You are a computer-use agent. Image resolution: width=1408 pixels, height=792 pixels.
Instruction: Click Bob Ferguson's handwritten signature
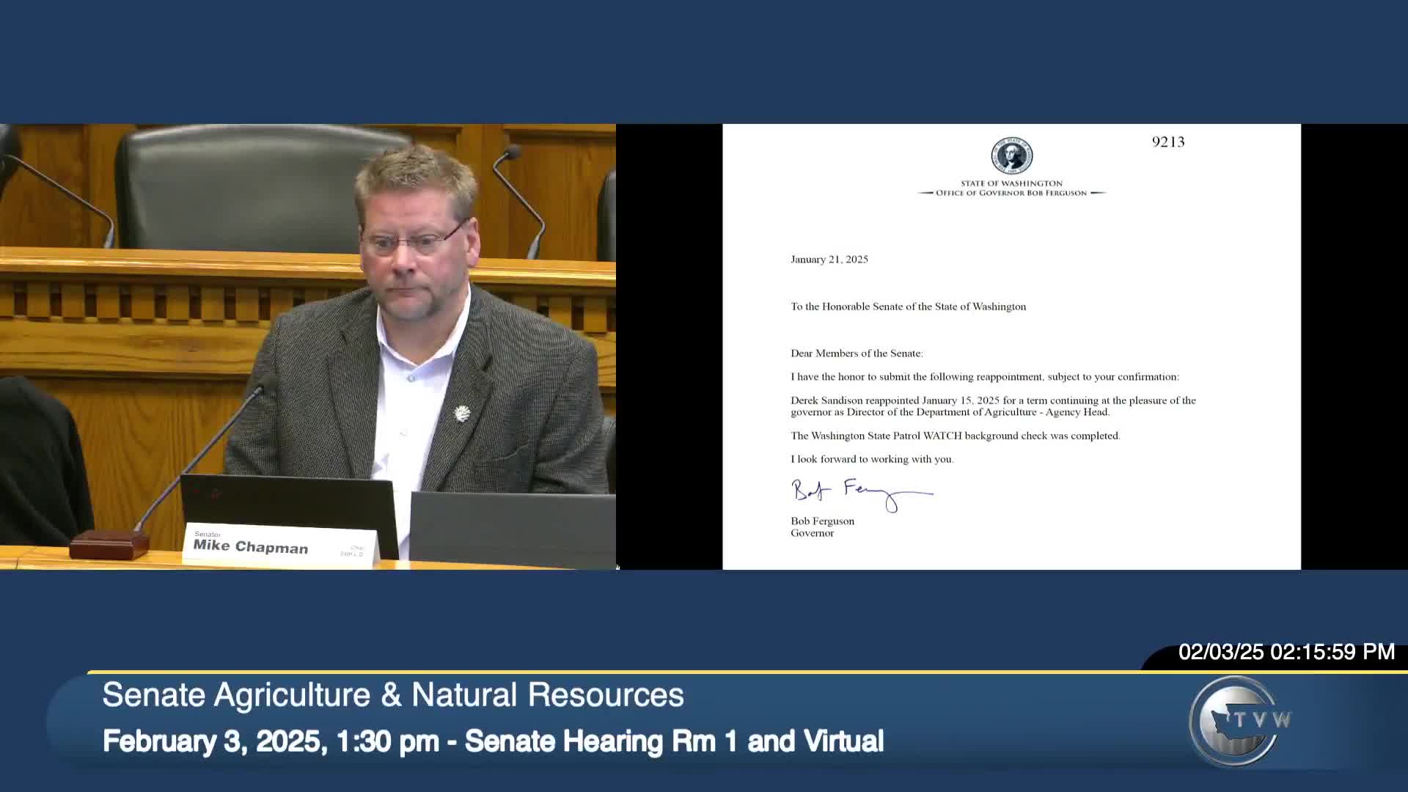(861, 493)
